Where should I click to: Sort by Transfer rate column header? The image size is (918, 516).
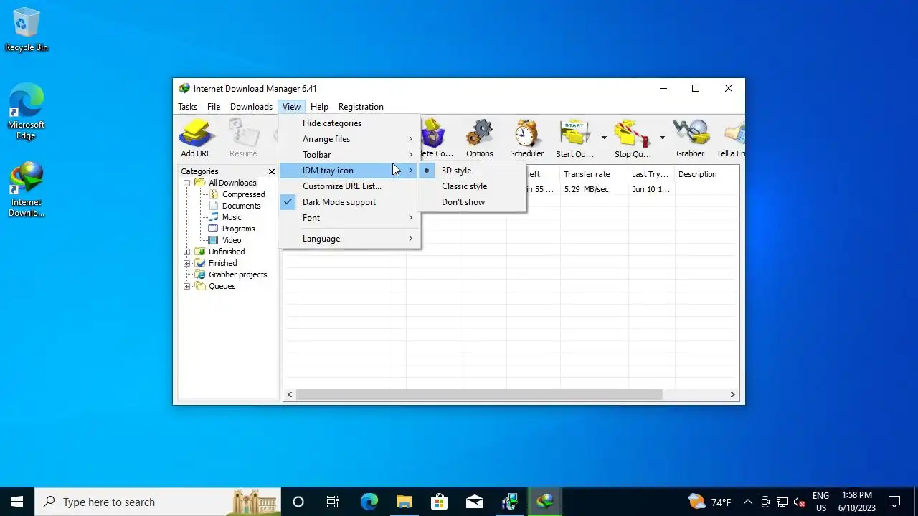coord(594,174)
